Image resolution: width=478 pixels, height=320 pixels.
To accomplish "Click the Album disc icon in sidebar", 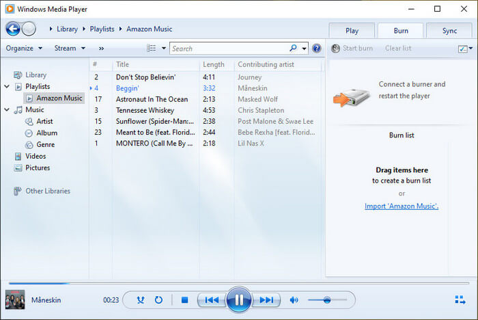I will click(x=29, y=133).
